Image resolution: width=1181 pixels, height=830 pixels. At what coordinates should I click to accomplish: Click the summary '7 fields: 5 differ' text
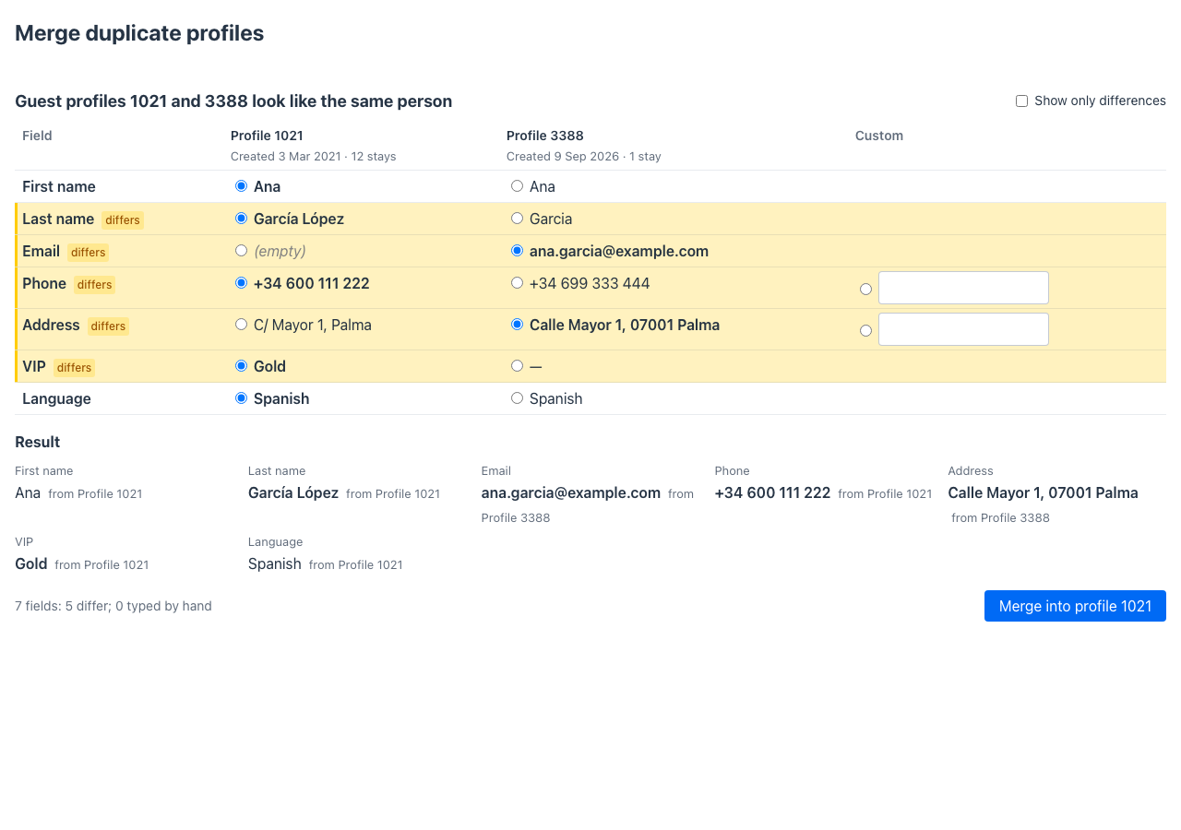pos(113,606)
